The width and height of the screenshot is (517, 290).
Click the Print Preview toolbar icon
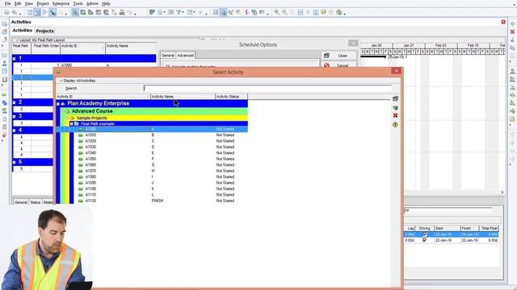tap(15, 12)
